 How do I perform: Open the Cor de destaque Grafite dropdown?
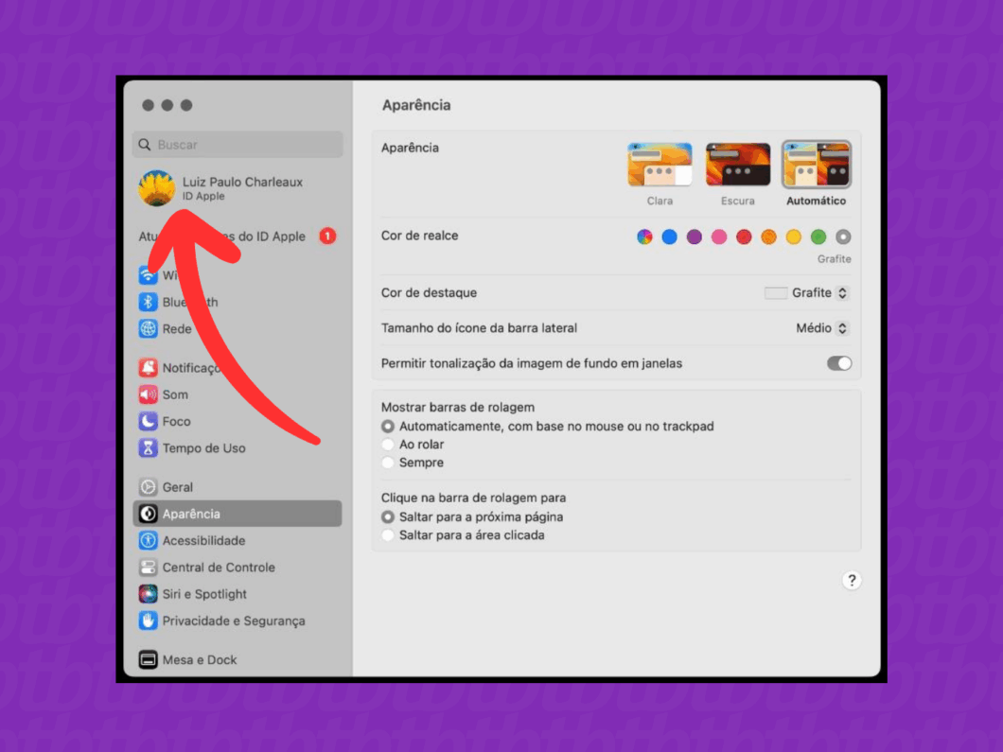pyautogui.click(x=807, y=293)
